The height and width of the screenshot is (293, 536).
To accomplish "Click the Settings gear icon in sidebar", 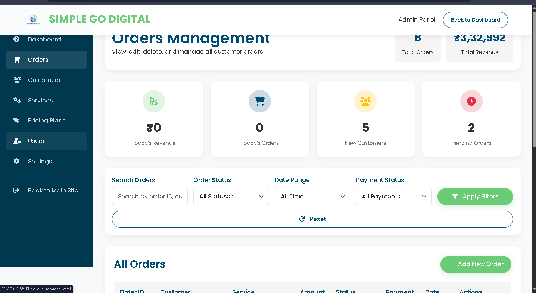I will 16,161.
